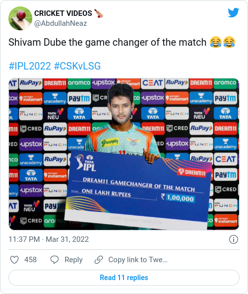Open the #CSKvLSG hashtag

point(77,66)
